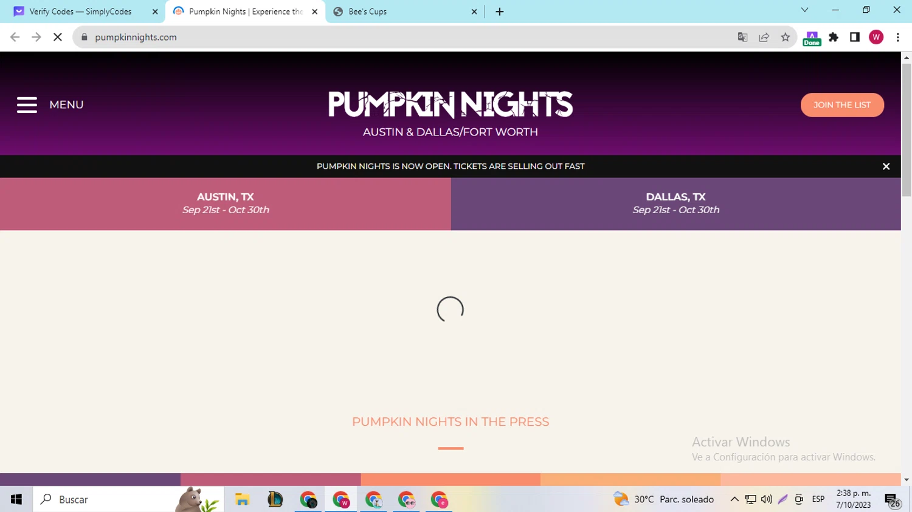
Task: Open a new browser tab
Action: 500,12
